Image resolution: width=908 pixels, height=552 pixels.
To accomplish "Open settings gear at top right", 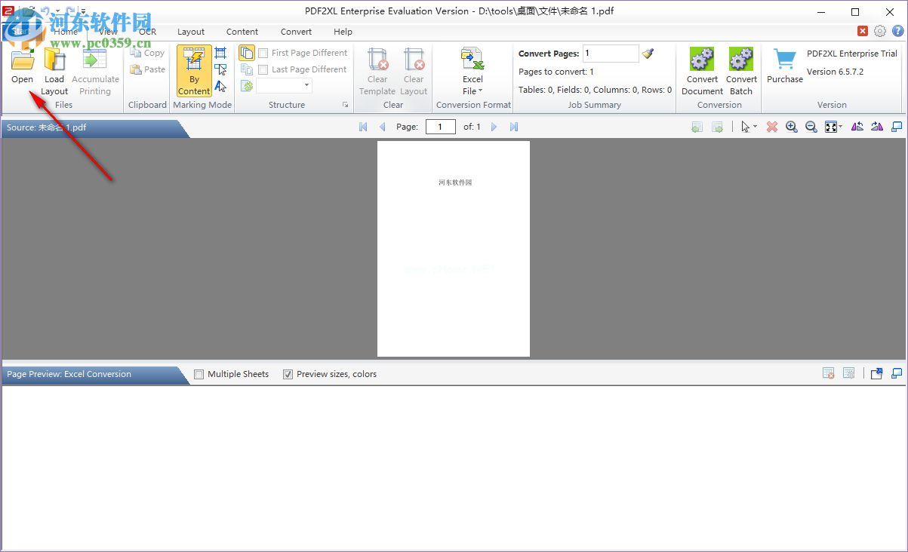I will (880, 31).
